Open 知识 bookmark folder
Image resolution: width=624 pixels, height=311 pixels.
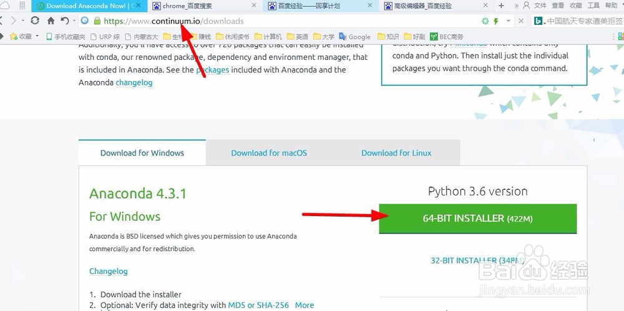tap(388, 37)
